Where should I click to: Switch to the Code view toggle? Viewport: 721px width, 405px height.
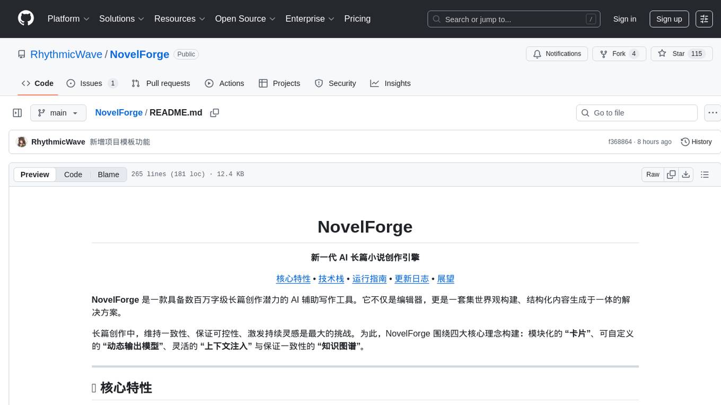pos(73,174)
